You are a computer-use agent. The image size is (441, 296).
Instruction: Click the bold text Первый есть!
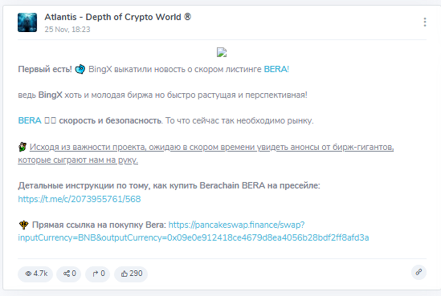click(x=45, y=69)
